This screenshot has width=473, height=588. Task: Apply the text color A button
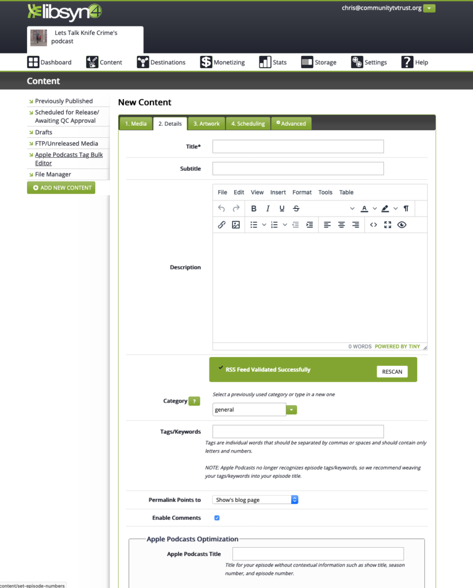point(365,208)
